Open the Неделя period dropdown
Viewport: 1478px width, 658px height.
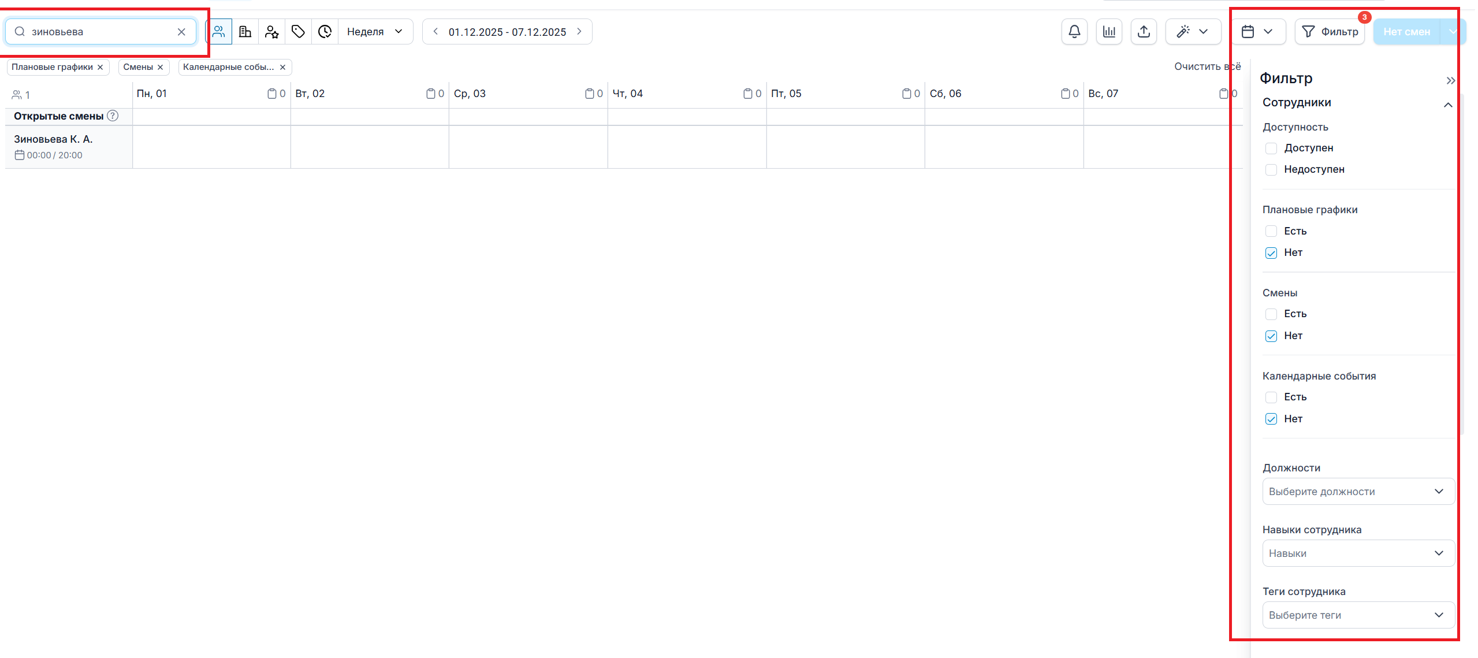coord(375,32)
